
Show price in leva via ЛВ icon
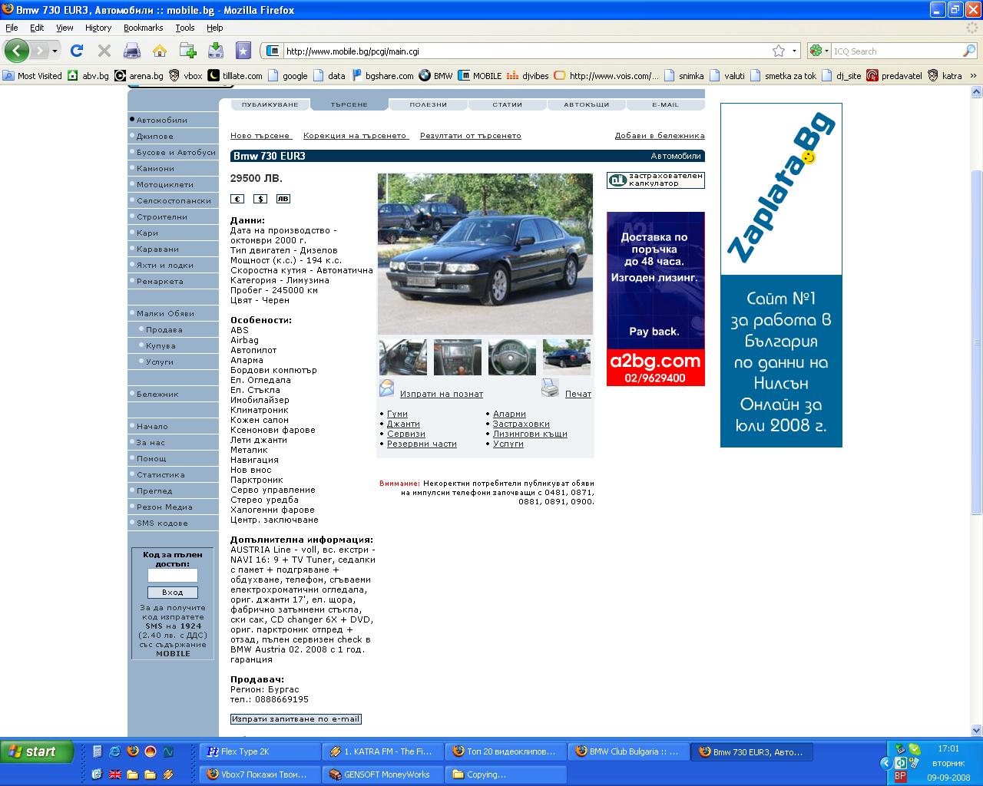point(283,199)
